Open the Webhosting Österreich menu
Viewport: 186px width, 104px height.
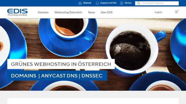pyautogui.click(x=68, y=12)
